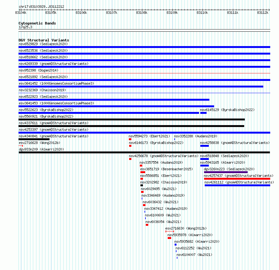Click esv2716628 (Wong2012b) label

[x=39, y=143]
